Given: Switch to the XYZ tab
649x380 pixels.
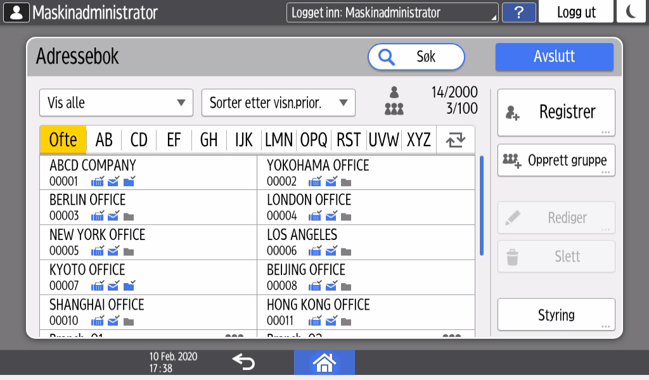Looking at the screenshot, I should coord(418,140).
